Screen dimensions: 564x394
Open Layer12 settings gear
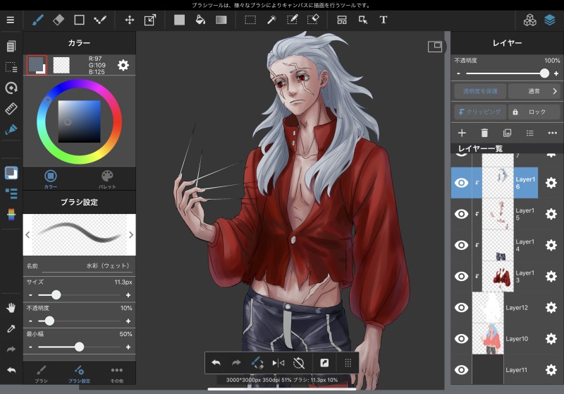tap(551, 308)
